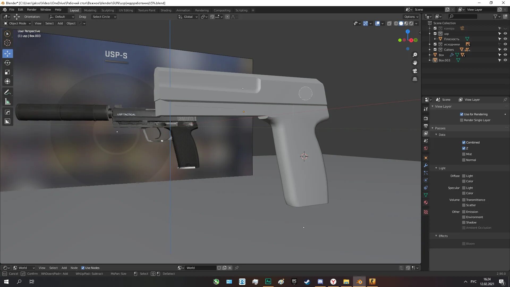Hide Box.003 object with eye icon

pyautogui.click(x=505, y=60)
